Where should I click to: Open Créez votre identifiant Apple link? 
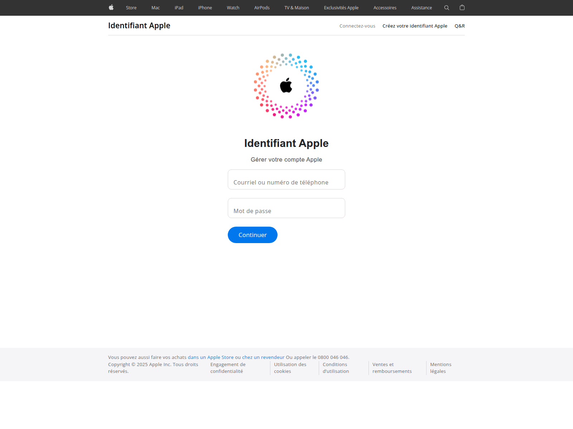point(415,26)
